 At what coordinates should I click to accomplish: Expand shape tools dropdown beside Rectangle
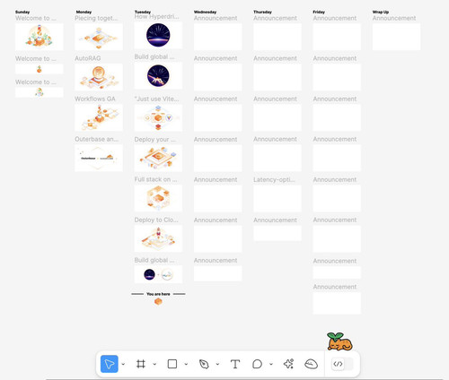pyautogui.click(x=186, y=364)
